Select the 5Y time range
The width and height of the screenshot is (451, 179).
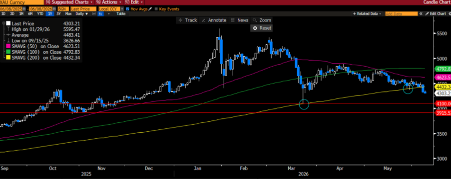[x=58, y=14]
